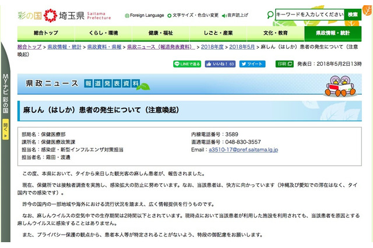Image resolution: width=373 pixels, height=248 pixels.
Task: Click the yellow 開く expand button
Action: tap(5, 129)
